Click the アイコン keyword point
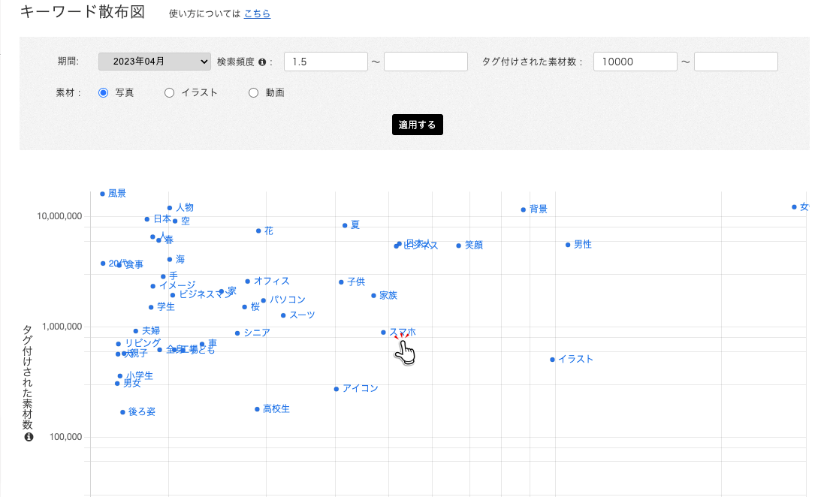The width and height of the screenshot is (821, 497). click(337, 389)
